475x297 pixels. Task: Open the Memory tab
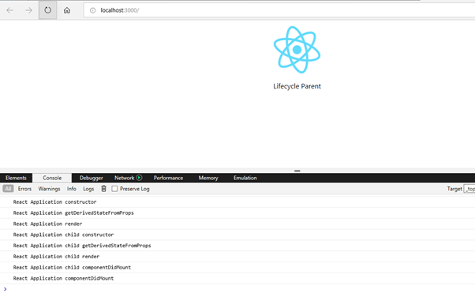point(208,178)
